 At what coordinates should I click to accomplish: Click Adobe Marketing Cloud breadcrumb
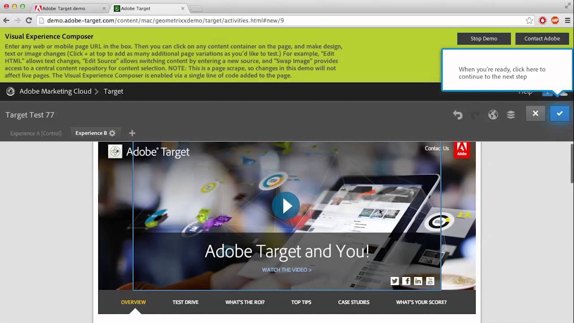tap(55, 92)
